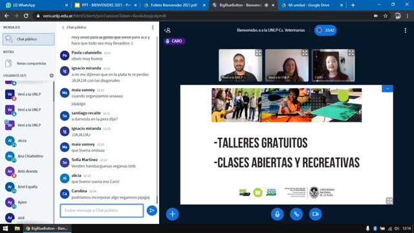
Task: Switch to Folleto Bienvenidxs 2021.pdf tab
Action: (x=174, y=5)
